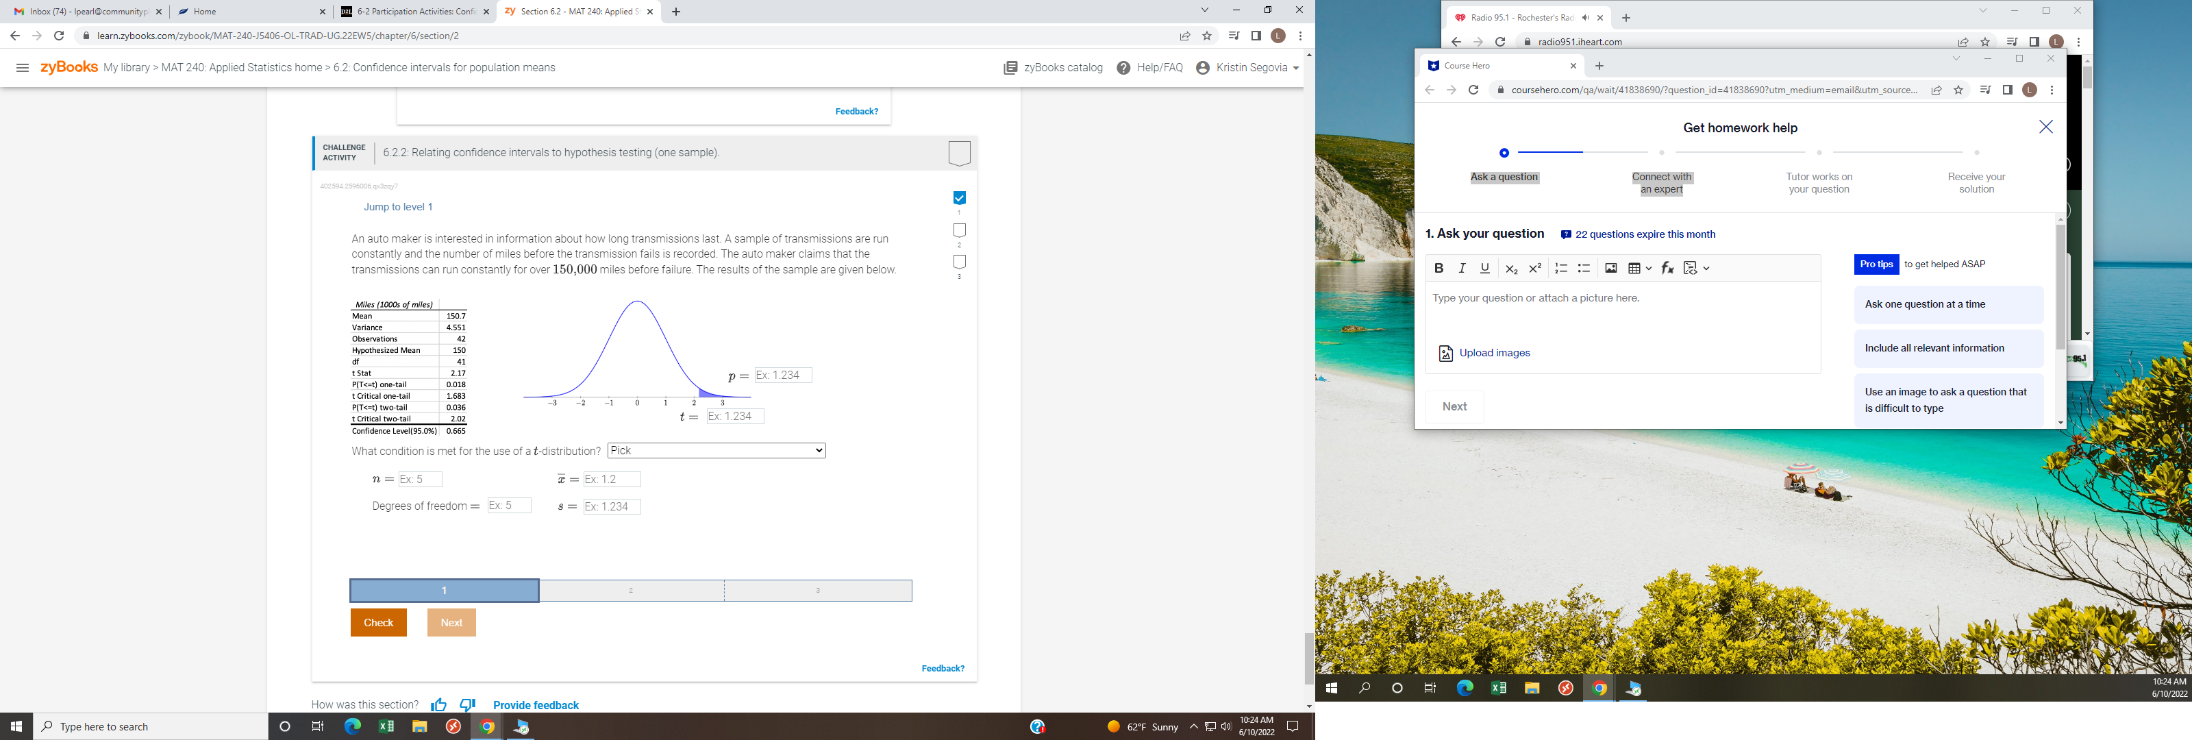Click the zyBooks catalog icon
This screenshot has width=2192, height=740.
[1010, 67]
